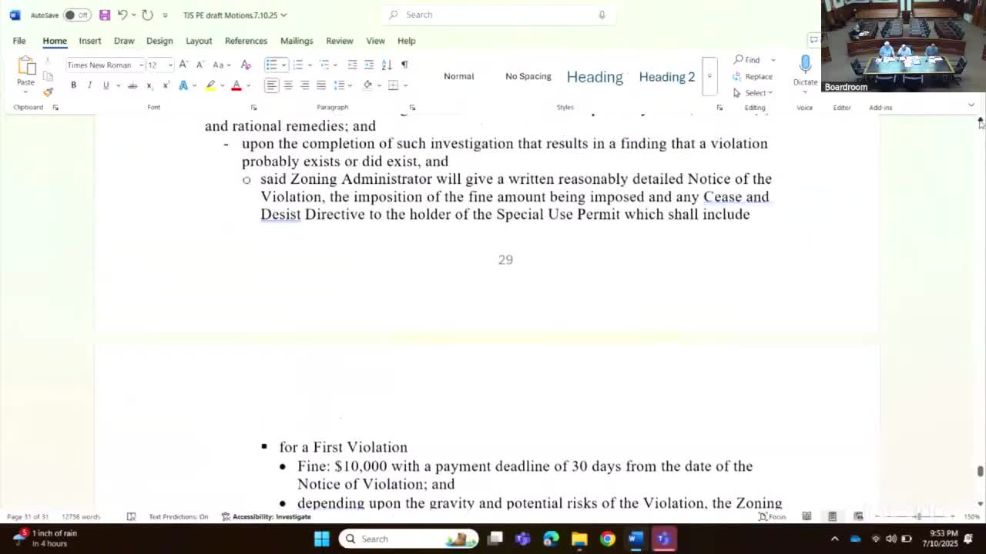
Task: Switch to the Layout tab
Action: click(x=199, y=41)
